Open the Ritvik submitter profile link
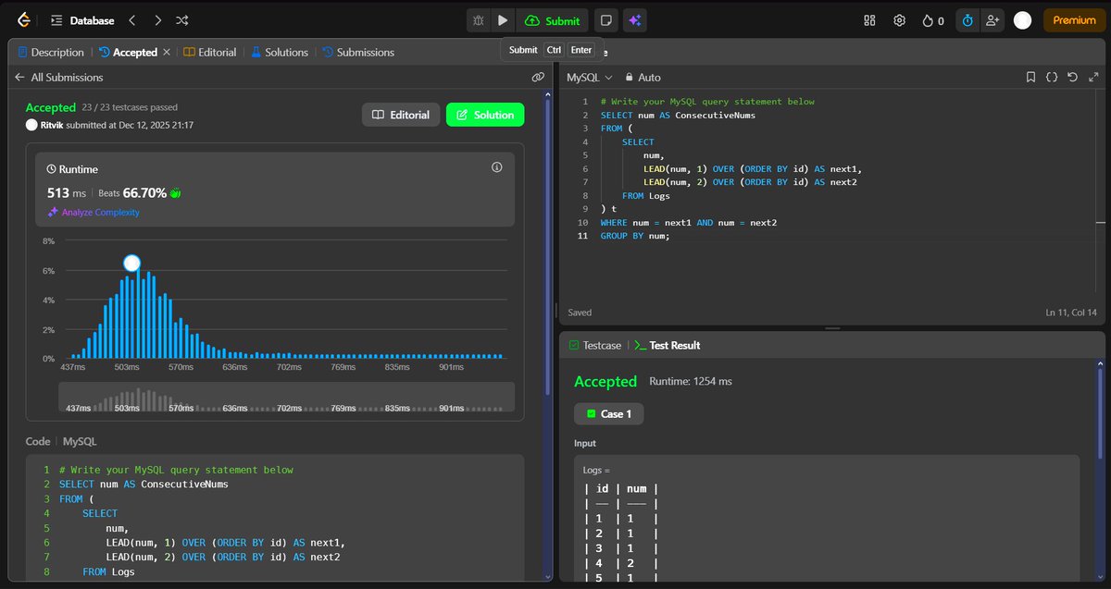The image size is (1111, 589). [51, 125]
